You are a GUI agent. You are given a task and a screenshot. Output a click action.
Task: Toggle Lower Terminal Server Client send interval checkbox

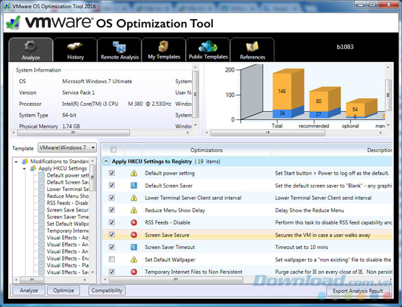click(x=112, y=198)
